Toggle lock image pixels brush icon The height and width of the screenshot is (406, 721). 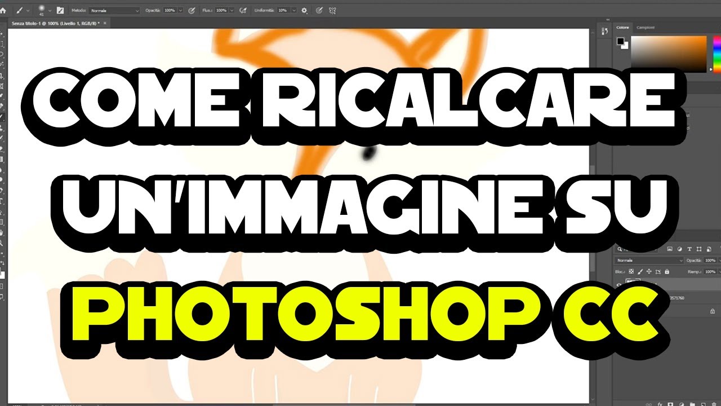click(x=640, y=271)
